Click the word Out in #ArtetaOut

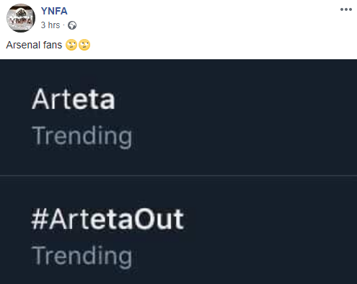[159, 219]
